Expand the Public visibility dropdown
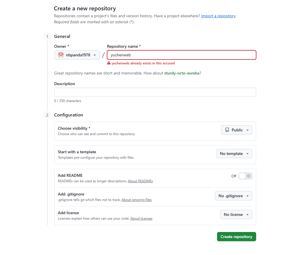The width and height of the screenshot is (288, 255). coord(237,130)
